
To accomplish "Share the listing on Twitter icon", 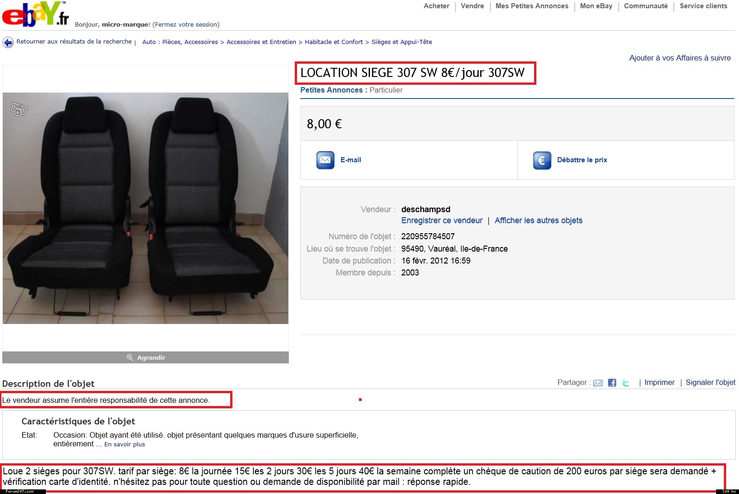I will (x=626, y=383).
